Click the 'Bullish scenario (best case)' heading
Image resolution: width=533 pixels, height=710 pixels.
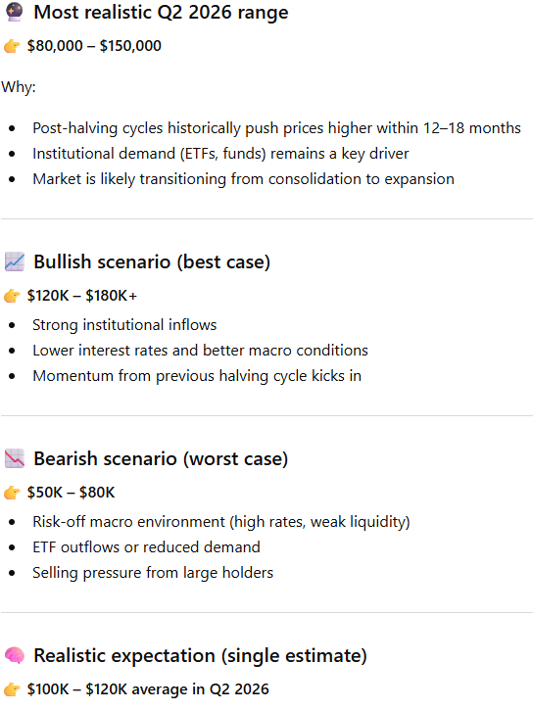pyautogui.click(x=152, y=262)
